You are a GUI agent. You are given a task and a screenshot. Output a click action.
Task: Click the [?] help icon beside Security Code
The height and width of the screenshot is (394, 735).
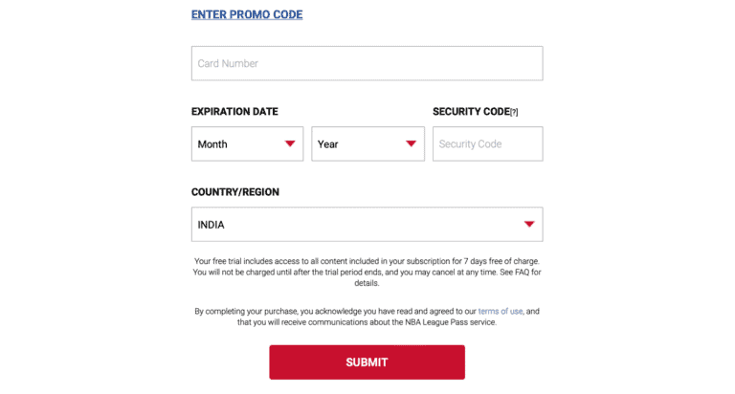tap(514, 113)
